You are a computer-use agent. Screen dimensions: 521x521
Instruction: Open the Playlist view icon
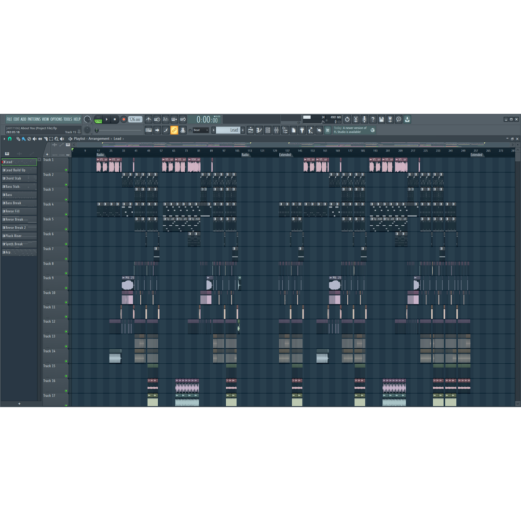tap(250, 130)
